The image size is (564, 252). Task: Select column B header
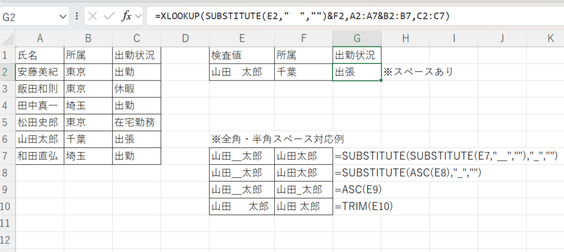pyautogui.click(x=88, y=39)
